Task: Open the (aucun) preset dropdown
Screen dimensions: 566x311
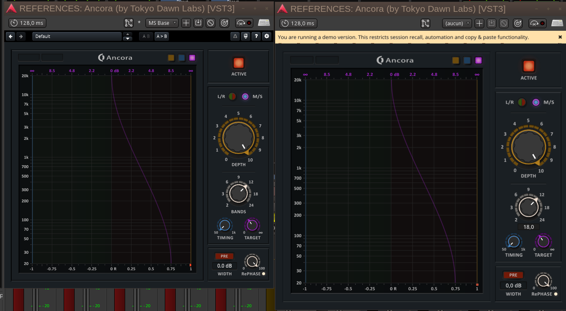Action: 456,23
